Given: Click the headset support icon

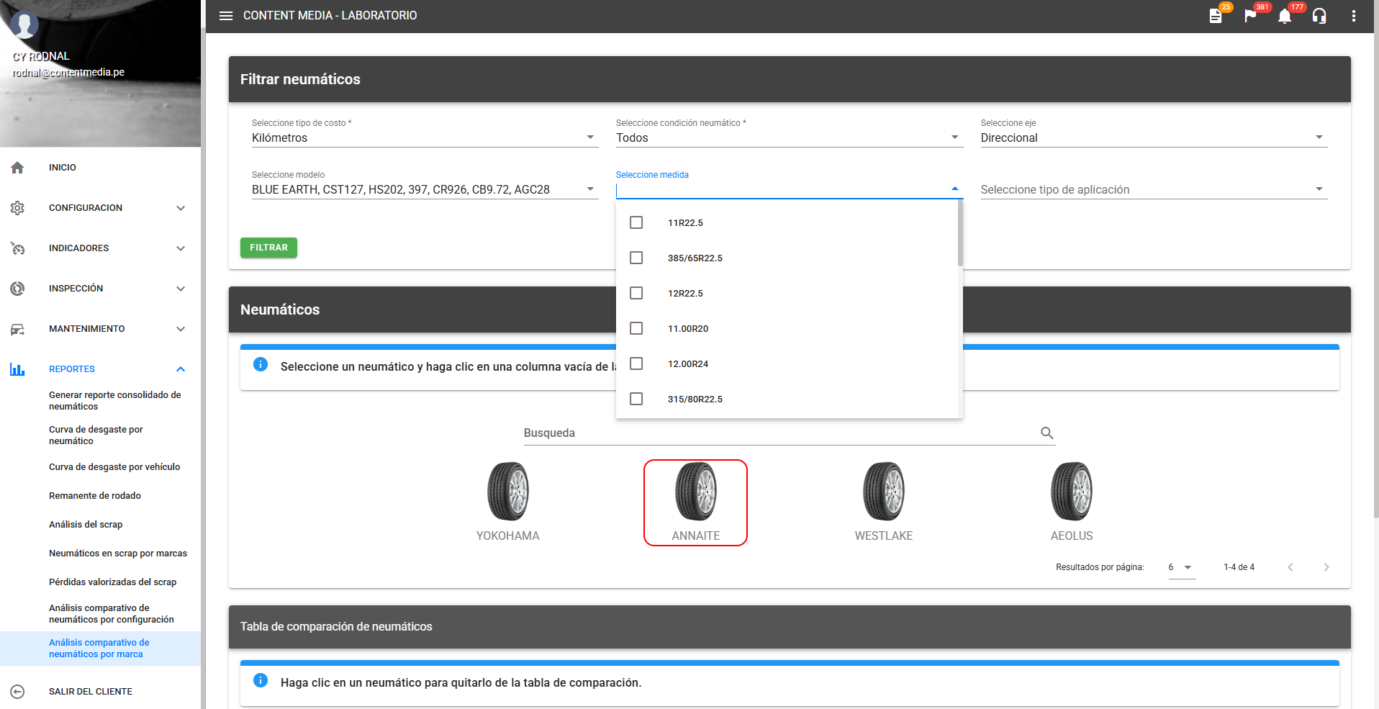Looking at the screenshot, I should [1319, 16].
